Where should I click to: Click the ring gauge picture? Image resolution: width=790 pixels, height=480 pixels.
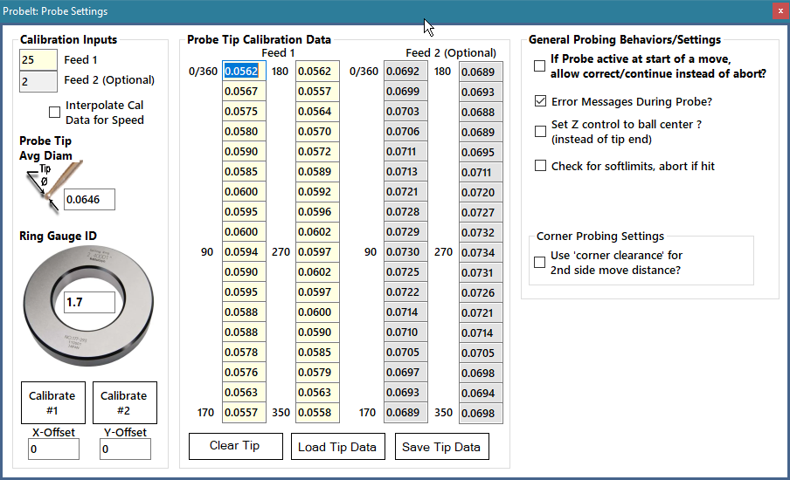88,306
